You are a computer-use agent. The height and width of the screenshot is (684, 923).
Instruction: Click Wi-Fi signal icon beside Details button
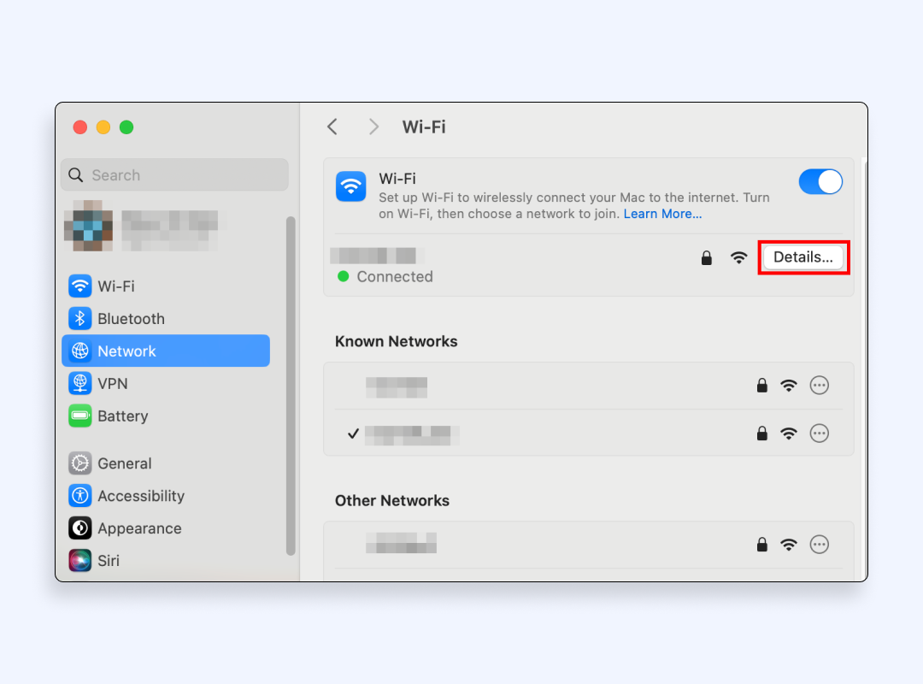[x=738, y=257]
